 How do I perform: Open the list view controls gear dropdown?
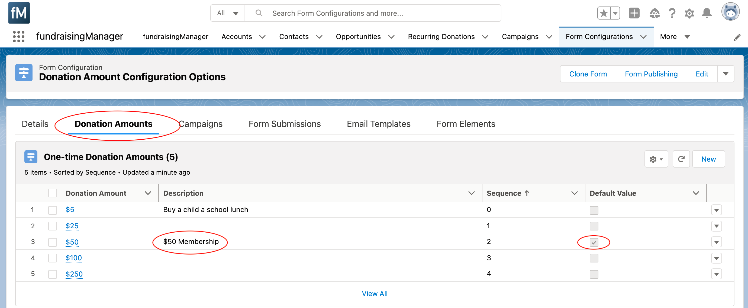[656, 159]
